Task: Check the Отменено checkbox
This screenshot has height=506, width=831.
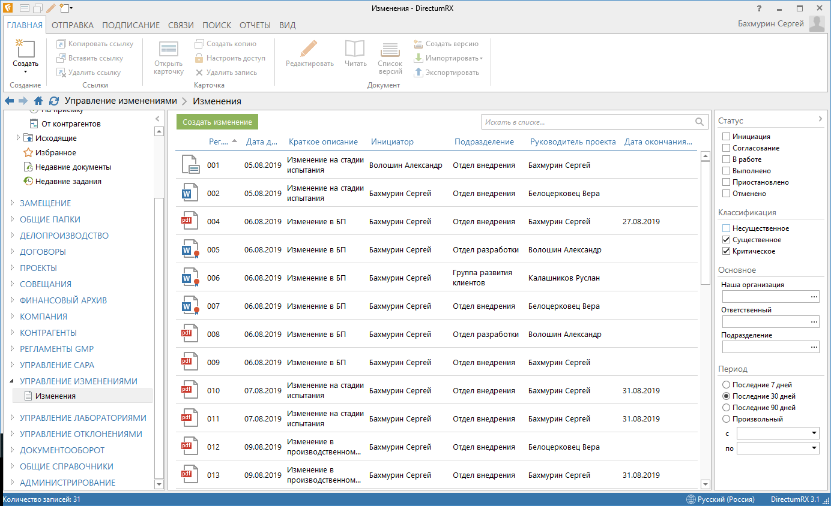Action: tap(727, 194)
